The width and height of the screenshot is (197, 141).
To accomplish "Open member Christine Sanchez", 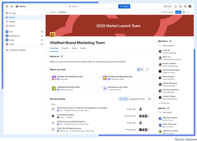I will tap(168, 91).
